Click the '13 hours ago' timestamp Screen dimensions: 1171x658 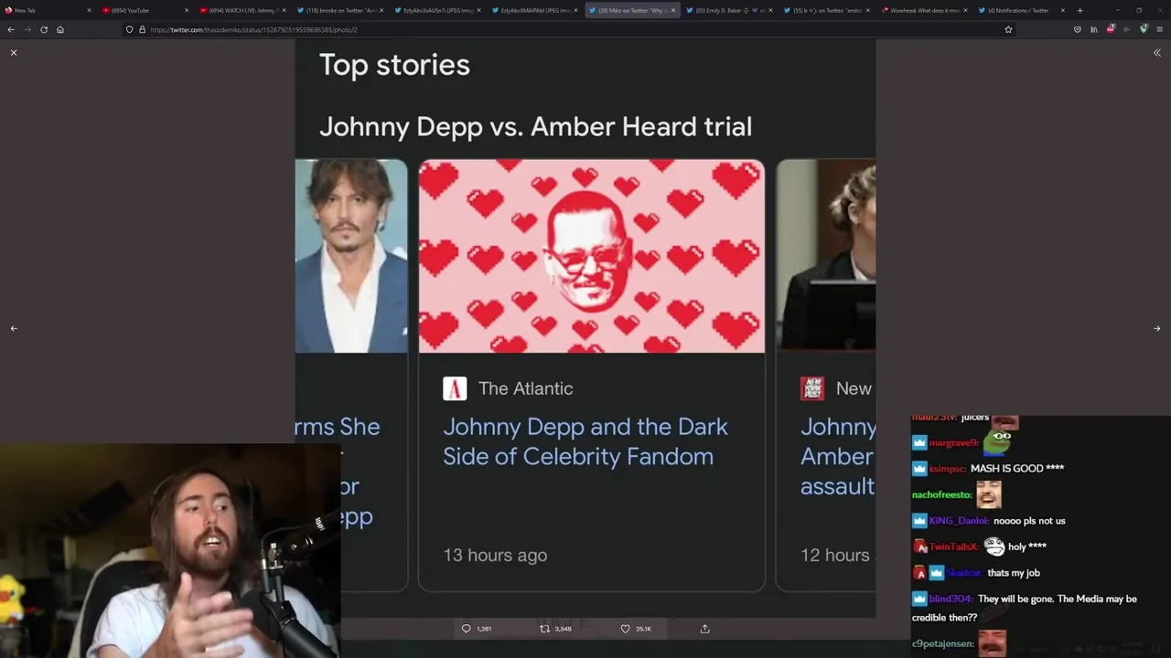tap(495, 555)
